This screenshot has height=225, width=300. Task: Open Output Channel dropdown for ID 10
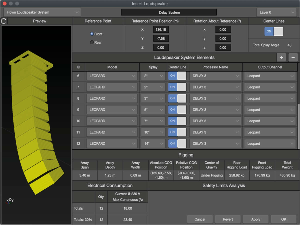[270, 121]
